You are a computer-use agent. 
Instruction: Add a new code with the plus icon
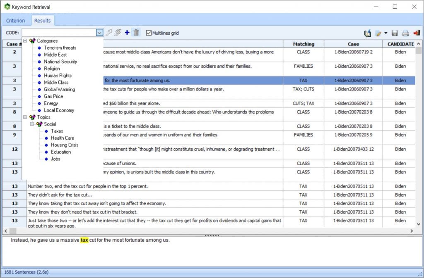click(x=127, y=33)
